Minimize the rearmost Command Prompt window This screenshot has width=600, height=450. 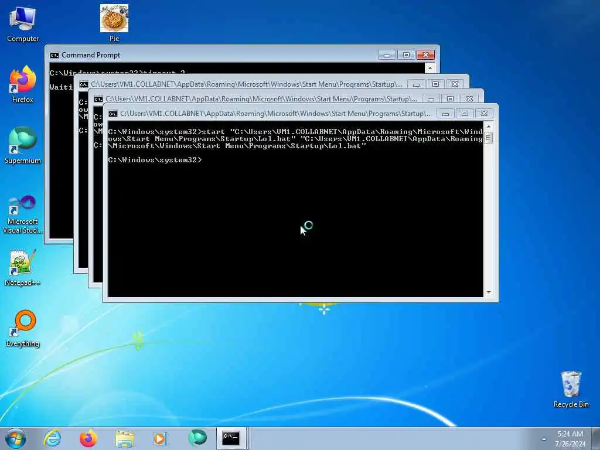(387, 55)
